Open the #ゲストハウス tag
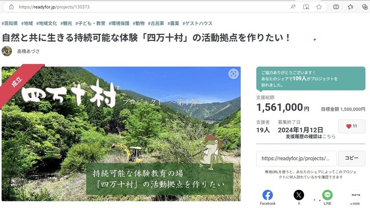 click(x=197, y=23)
